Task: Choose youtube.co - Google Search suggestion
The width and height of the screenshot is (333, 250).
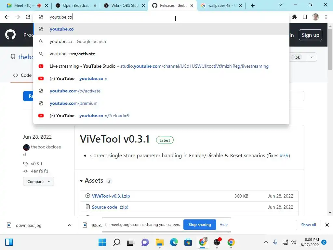Action: [161, 41]
